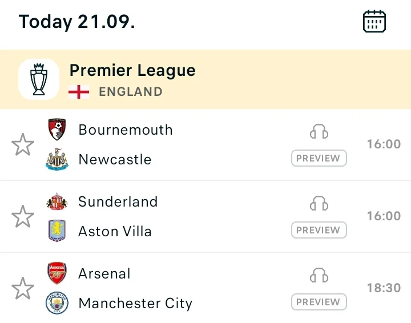
Task: Click the Arsenal club crest
Action: (x=57, y=273)
